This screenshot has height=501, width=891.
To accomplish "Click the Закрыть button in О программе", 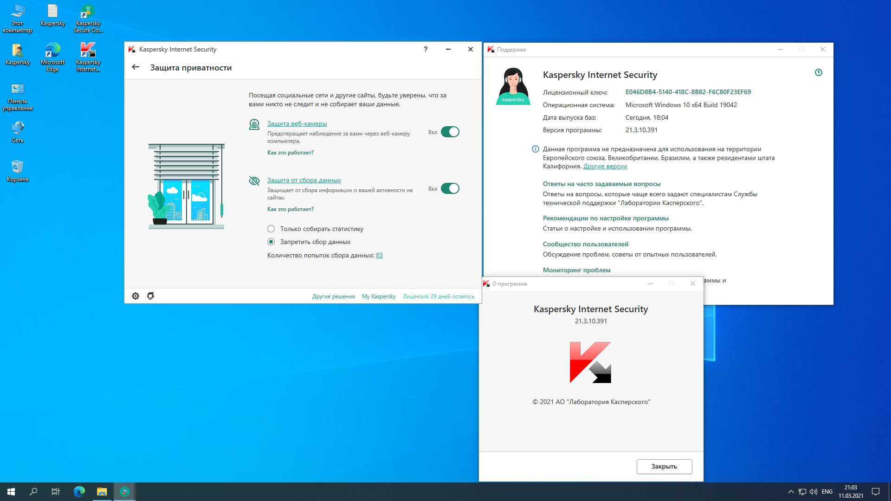I will click(x=664, y=467).
